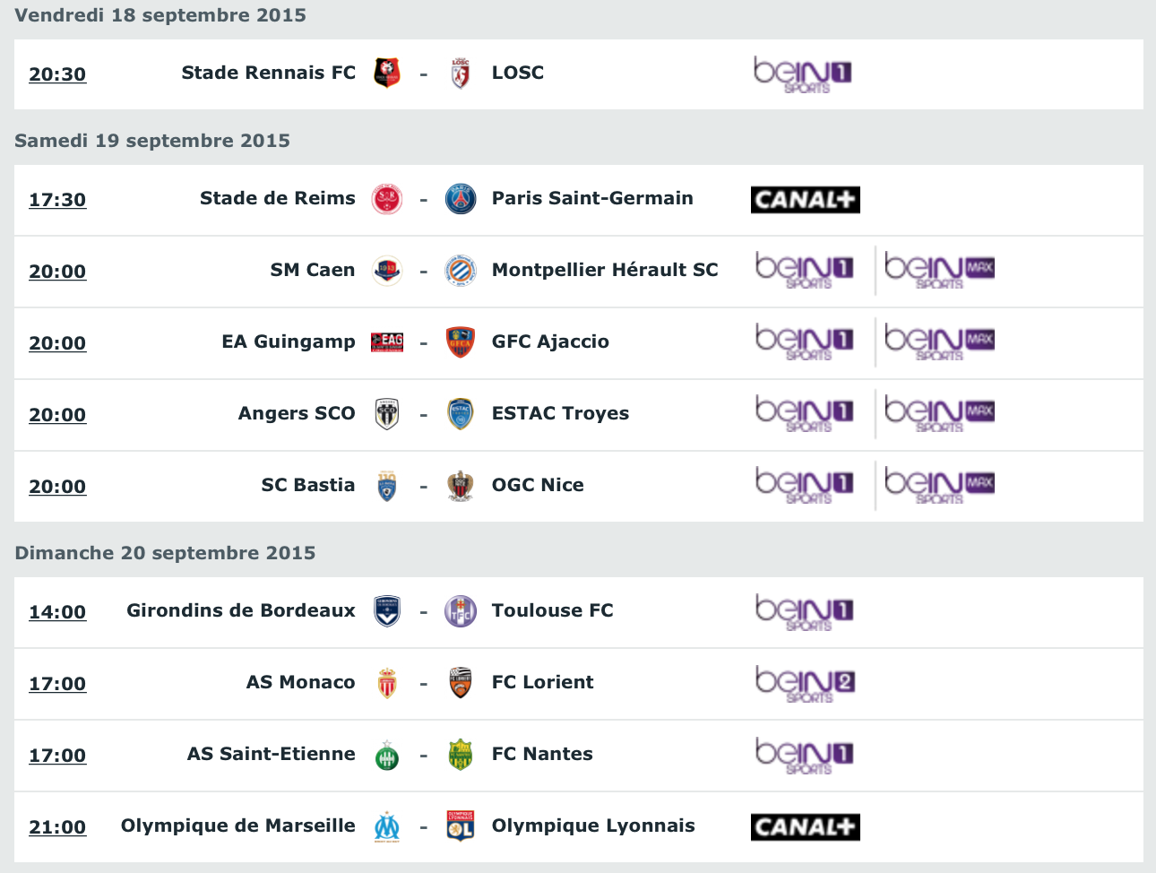This screenshot has height=873, width=1156.
Task: Click the beIN Sports Max logo for Caen match
Action: tap(937, 270)
